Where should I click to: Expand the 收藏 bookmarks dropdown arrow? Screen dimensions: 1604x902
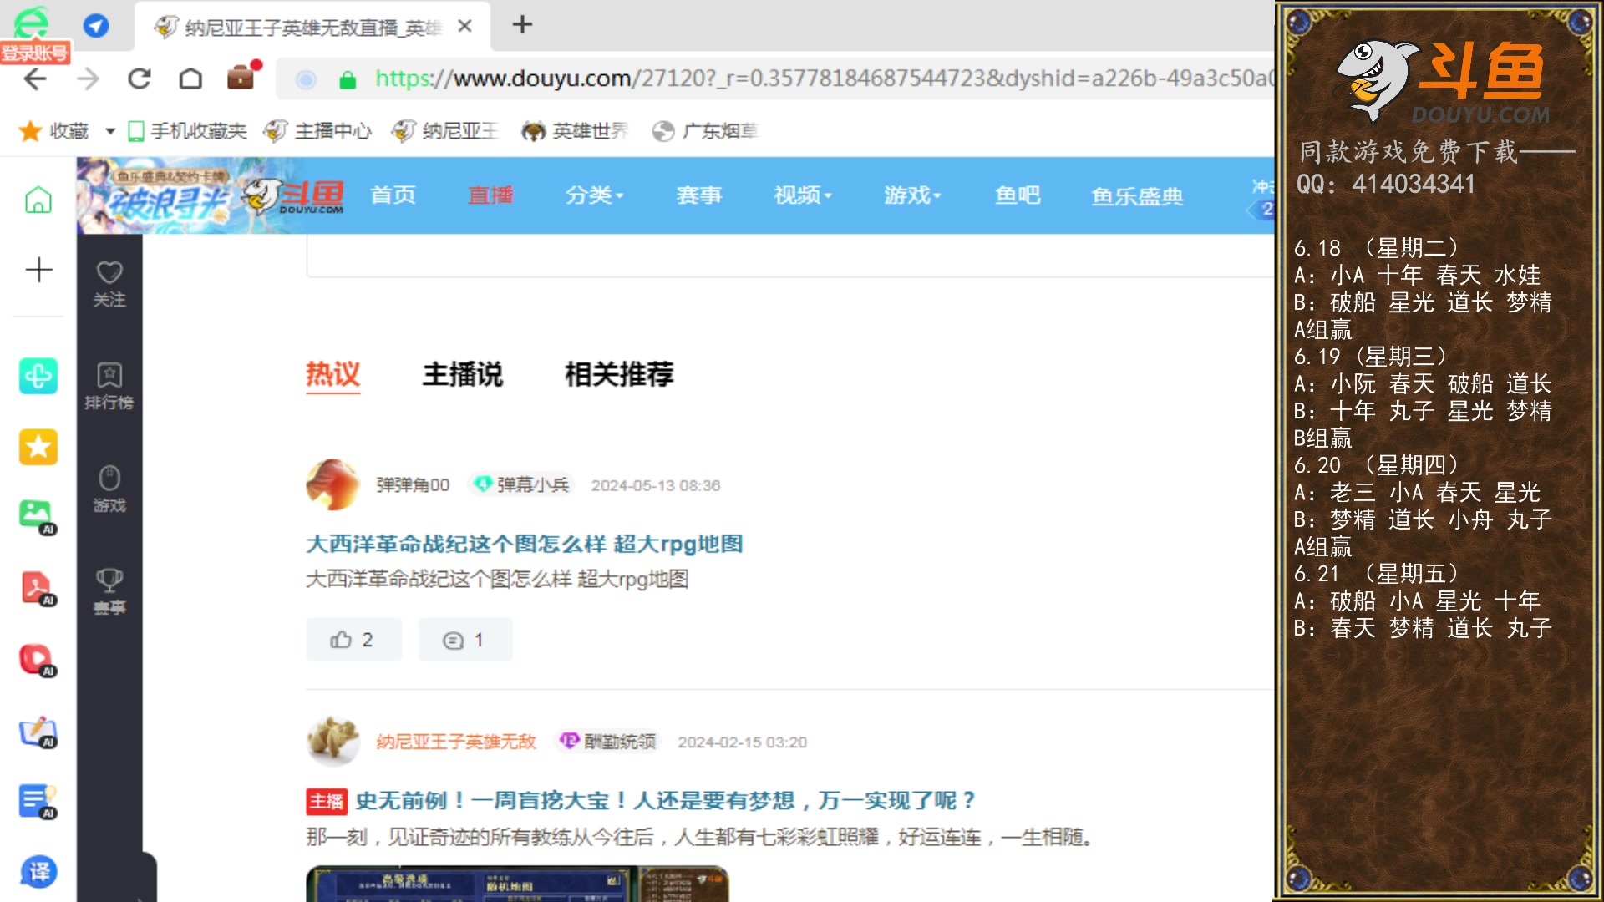click(x=109, y=132)
